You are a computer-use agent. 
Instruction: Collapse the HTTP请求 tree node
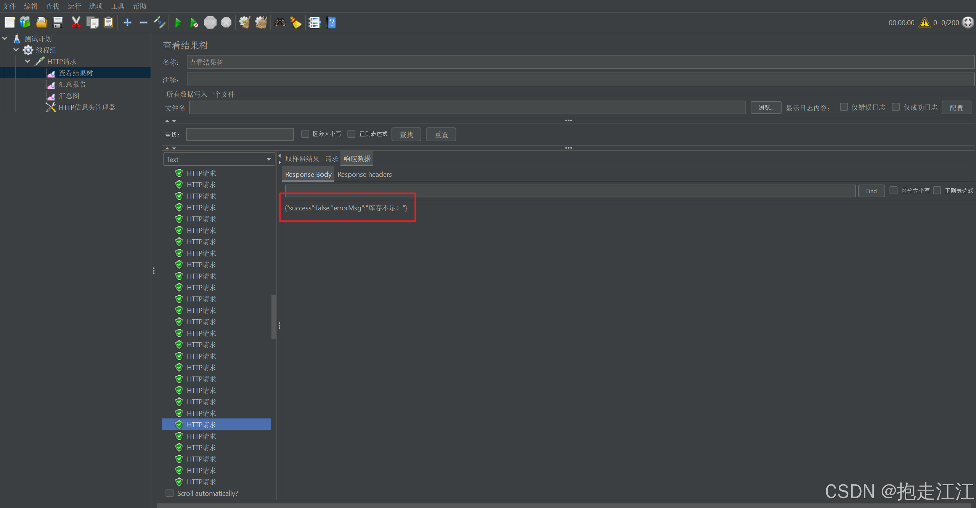tap(27, 61)
